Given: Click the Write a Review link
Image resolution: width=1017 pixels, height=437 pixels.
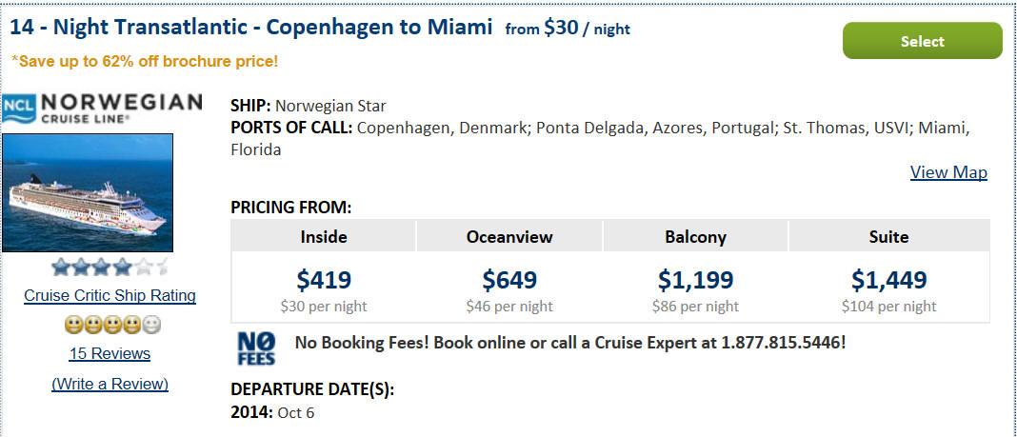Looking at the screenshot, I should click(110, 384).
